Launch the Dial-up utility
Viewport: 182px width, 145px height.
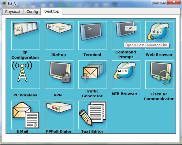point(59,35)
